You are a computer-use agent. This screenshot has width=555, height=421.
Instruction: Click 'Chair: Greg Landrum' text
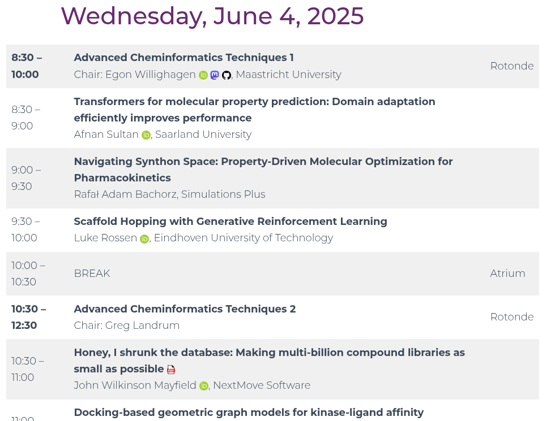tap(127, 325)
